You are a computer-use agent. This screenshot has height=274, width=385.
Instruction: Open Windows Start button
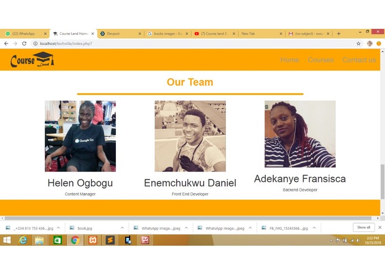(7, 240)
